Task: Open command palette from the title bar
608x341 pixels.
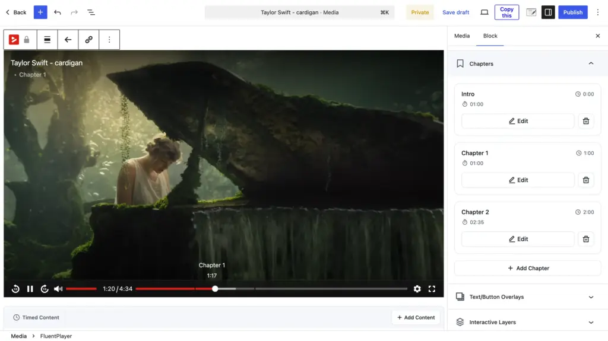Action: [x=299, y=12]
